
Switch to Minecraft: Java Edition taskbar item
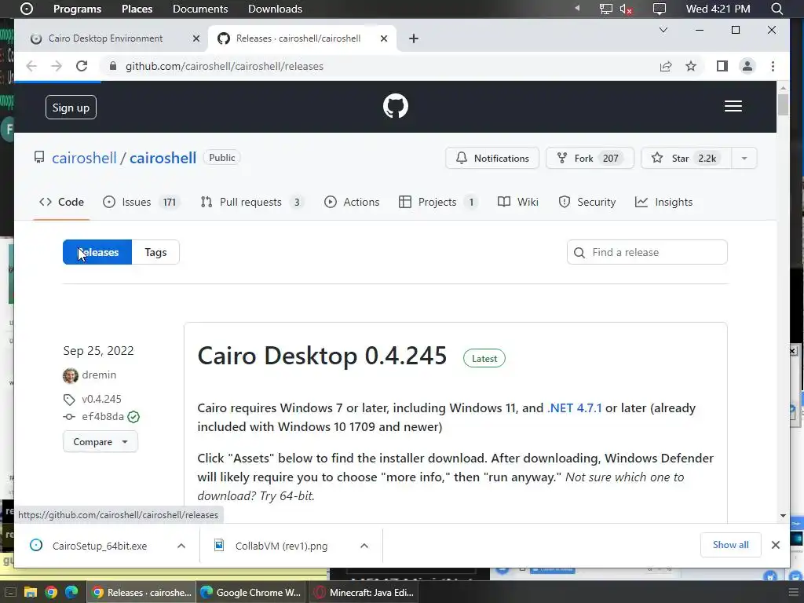point(364,592)
